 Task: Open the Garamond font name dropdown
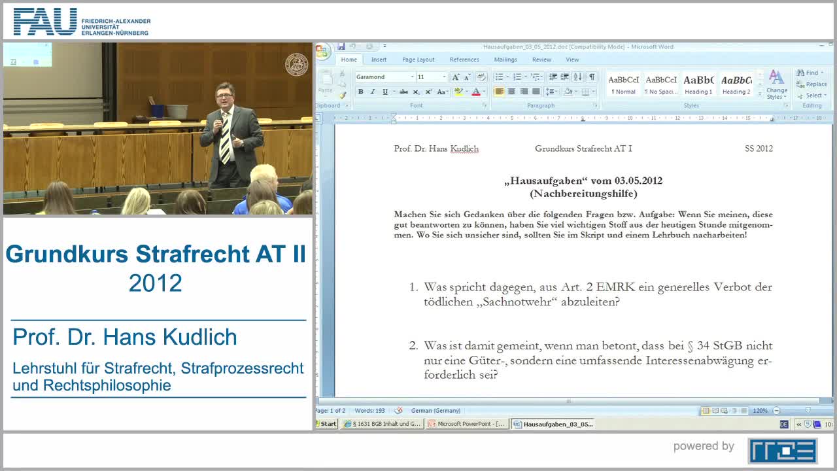coord(412,77)
